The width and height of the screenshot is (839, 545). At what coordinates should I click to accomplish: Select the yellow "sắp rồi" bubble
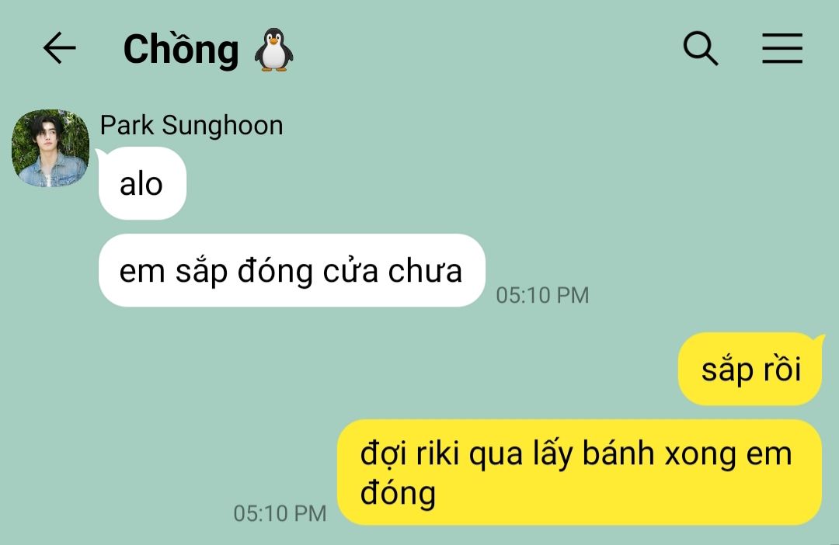(x=750, y=369)
